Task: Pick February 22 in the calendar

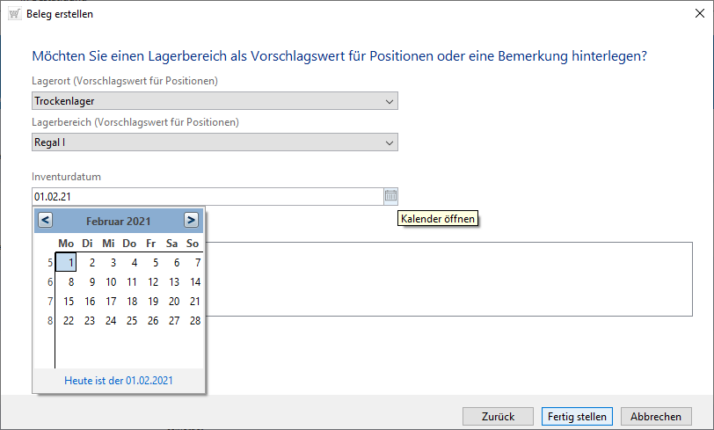Action: click(x=69, y=321)
